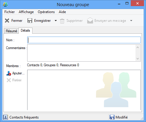Image resolution: width=146 pixels, height=122 pixels.
Task: Click the 'Membres :' label
Action: 13,66
